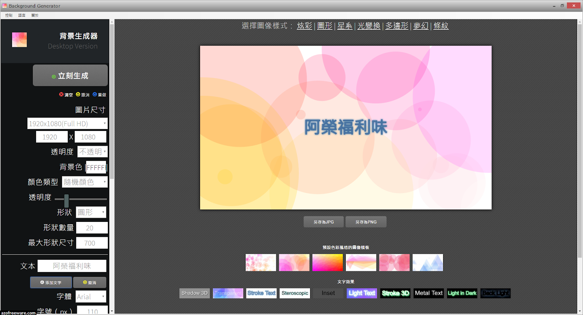Viewport: 583px width, 315px height.
Task: Apply the Light in Dark text effect
Action: pyautogui.click(x=462, y=293)
